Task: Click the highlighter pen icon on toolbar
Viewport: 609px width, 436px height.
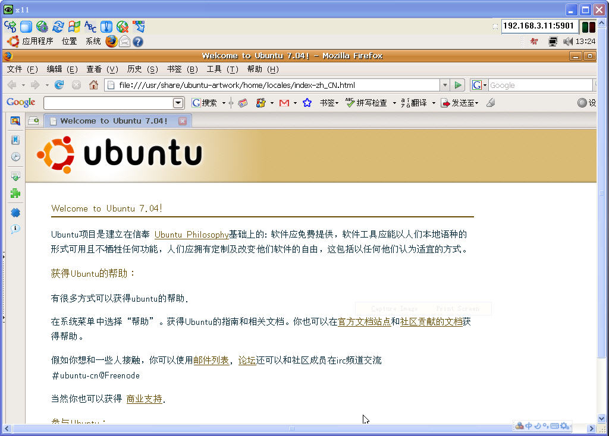Action: click(491, 103)
